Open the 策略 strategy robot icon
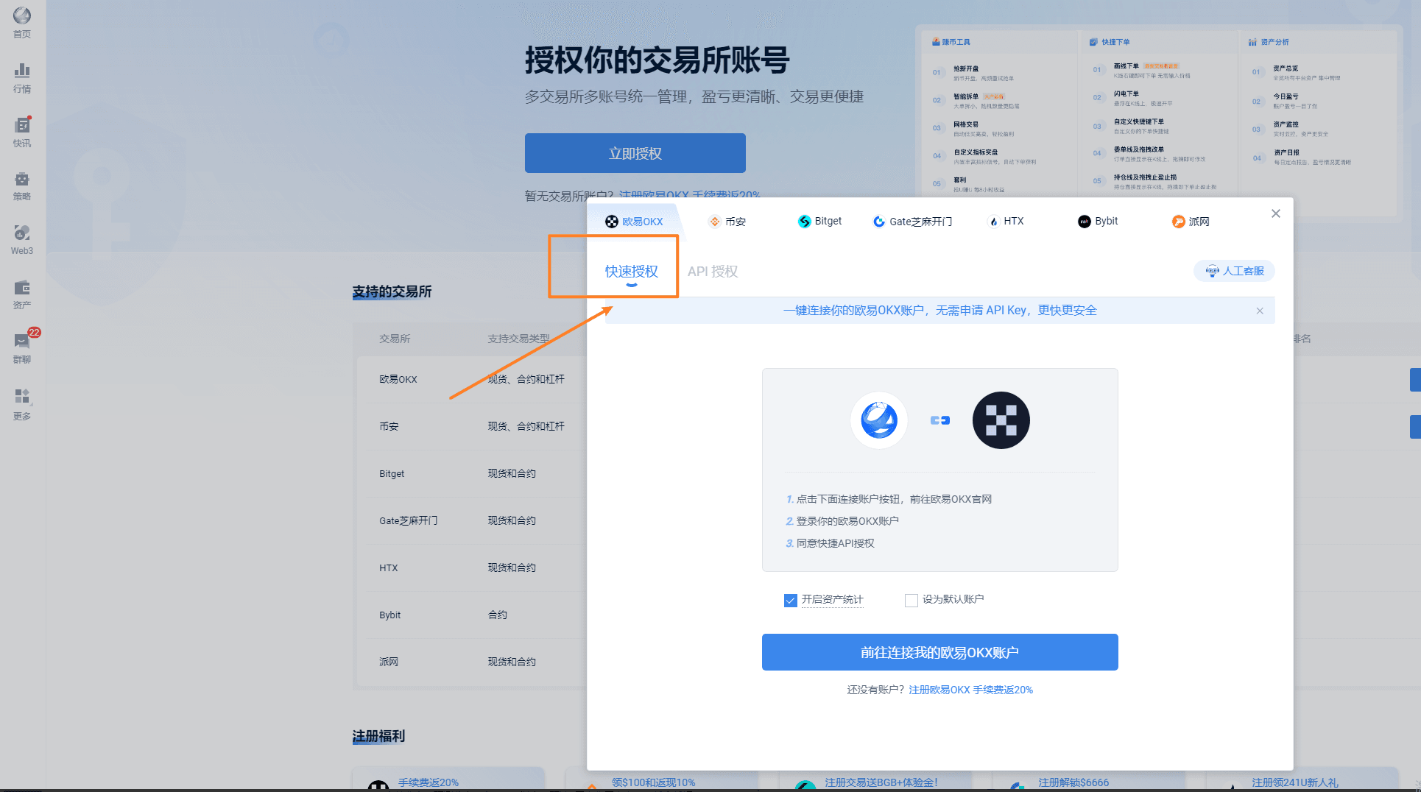This screenshot has height=792, width=1421. pyautogui.click(x=22, y=186)
